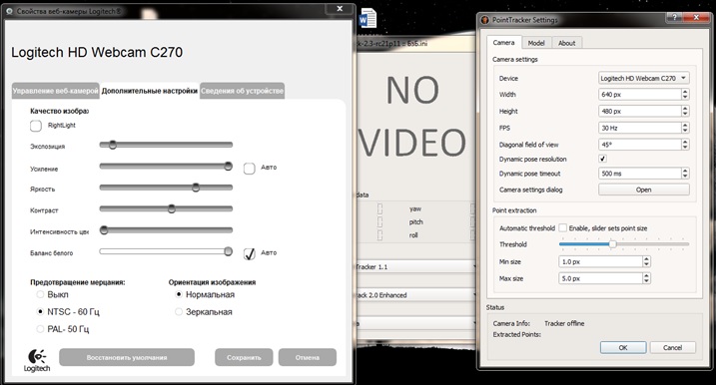Open the 2.0 Enhanced dropdown in background window

point(415,295)
